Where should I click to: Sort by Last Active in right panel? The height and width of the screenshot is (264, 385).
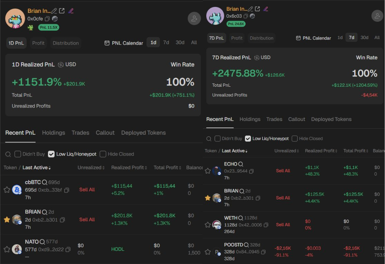235,151
